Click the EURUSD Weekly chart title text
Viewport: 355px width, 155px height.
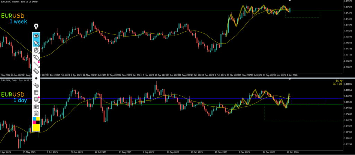point(19,2)
